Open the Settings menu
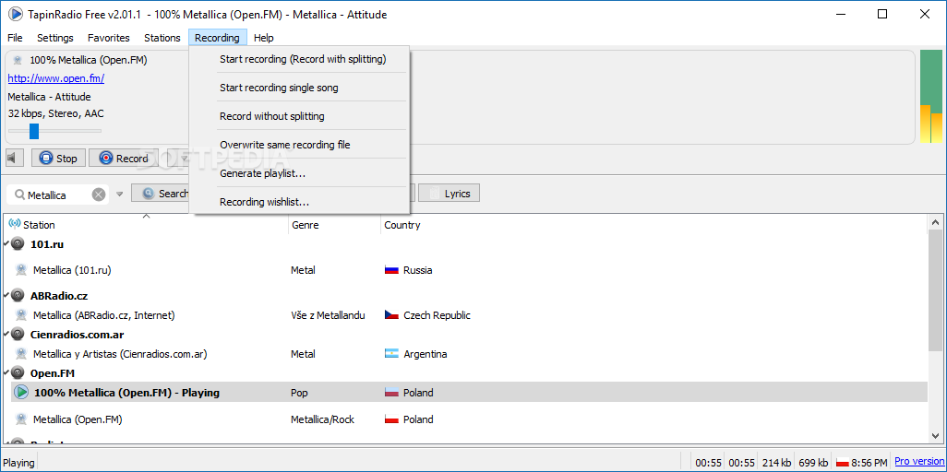947x472 pixels. click(x=55, y=38)
